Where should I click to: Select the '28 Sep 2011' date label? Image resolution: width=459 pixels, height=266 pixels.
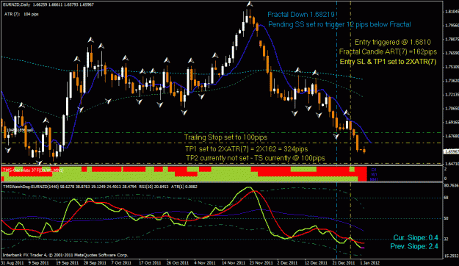point(95,263)
